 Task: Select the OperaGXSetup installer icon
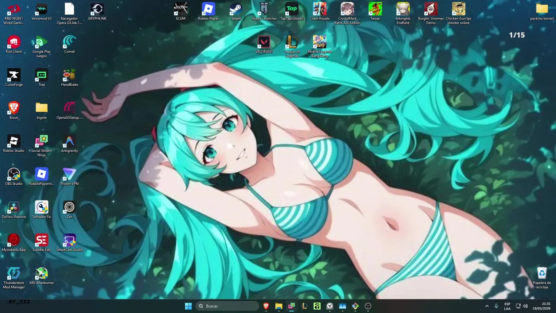click(69, 110)
